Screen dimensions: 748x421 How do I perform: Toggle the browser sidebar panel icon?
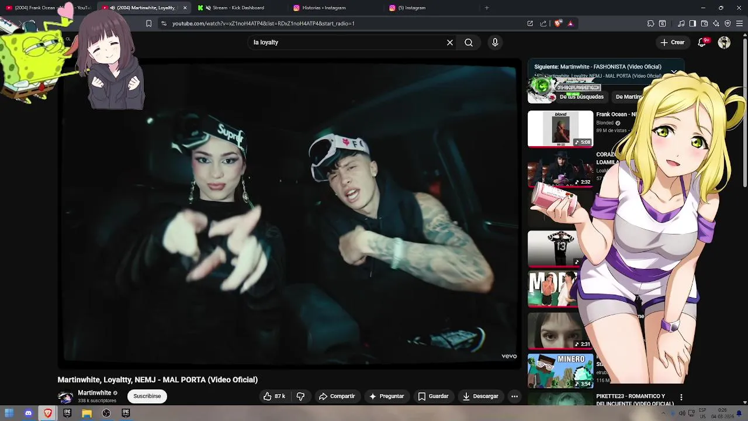[692, 23]
